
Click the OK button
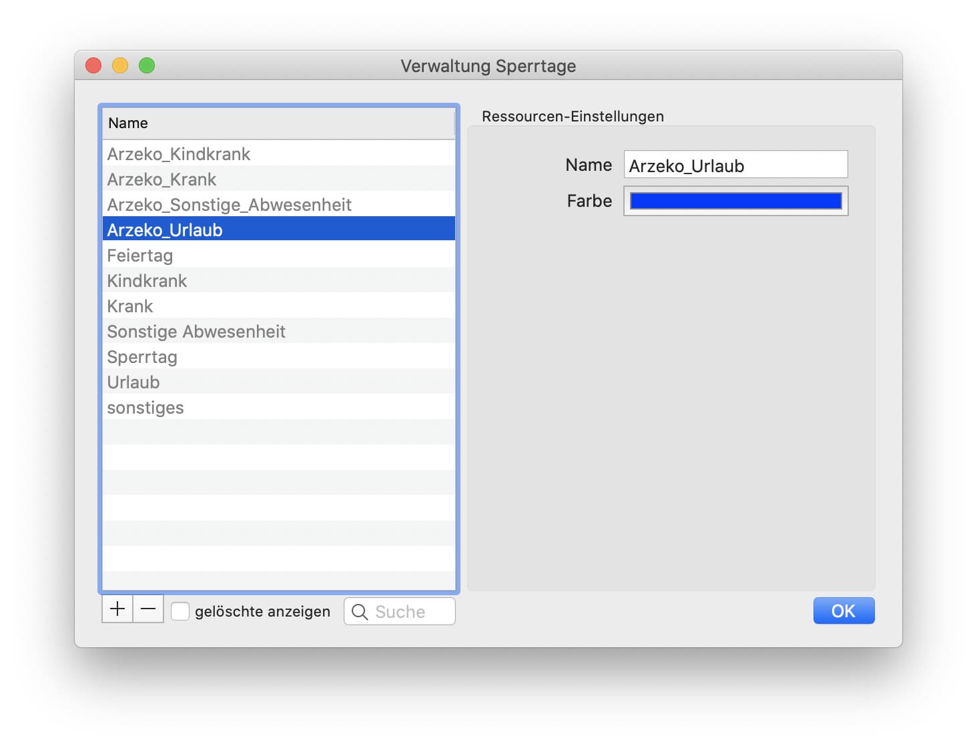pyautogui.click(x=844, y=611)
